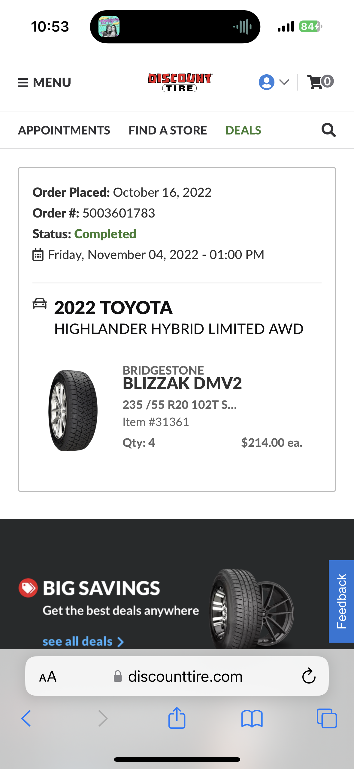Reload the page
The image size is (354, 769).
308,676
